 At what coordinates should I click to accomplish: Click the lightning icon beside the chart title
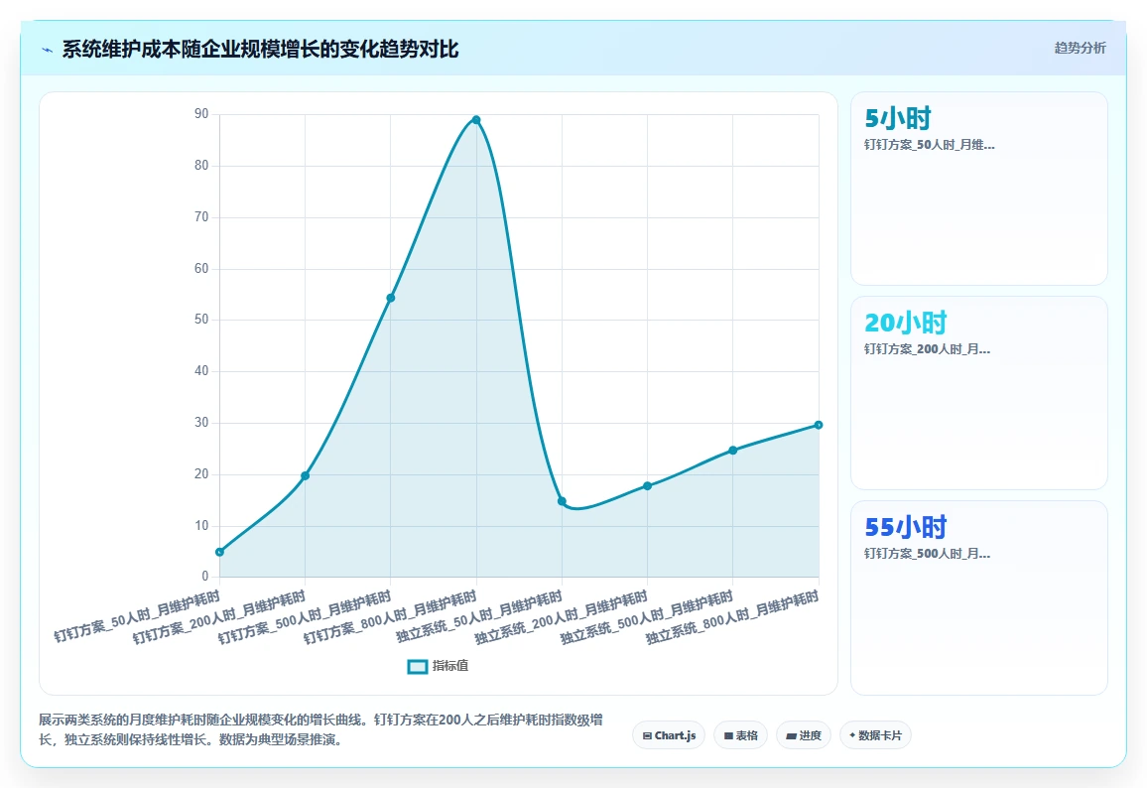tap(48, 50)
